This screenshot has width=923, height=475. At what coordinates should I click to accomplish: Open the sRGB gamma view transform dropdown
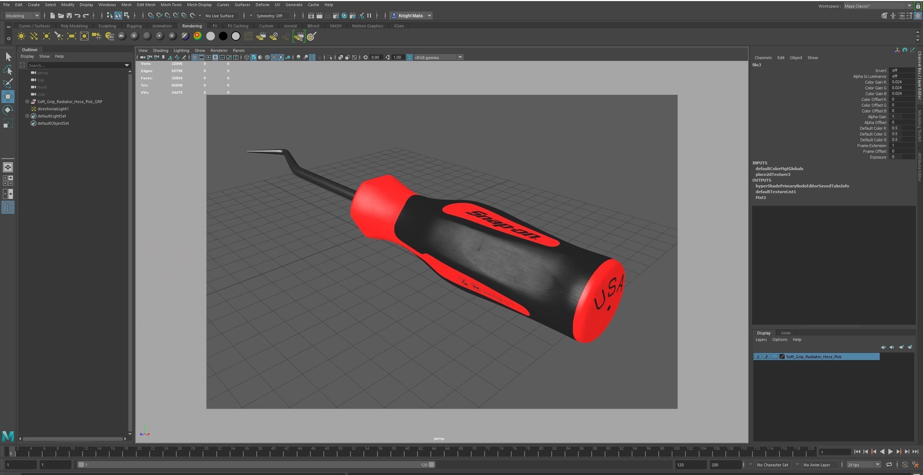(x=438, y=57)
